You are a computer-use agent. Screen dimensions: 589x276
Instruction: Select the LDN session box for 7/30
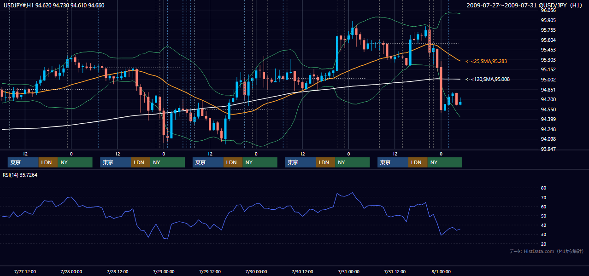coord(325,162)
